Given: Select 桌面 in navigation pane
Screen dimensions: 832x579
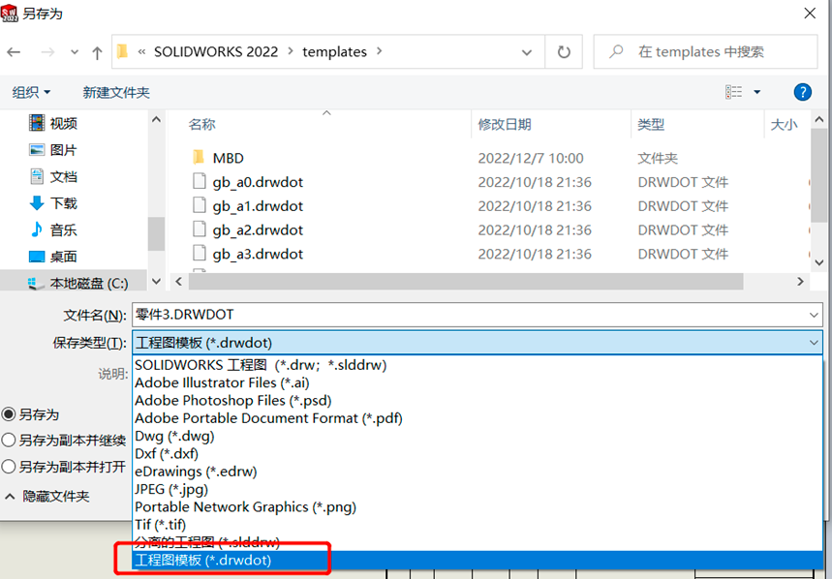Looking at the screenshot, I should [x=53, y=257].
